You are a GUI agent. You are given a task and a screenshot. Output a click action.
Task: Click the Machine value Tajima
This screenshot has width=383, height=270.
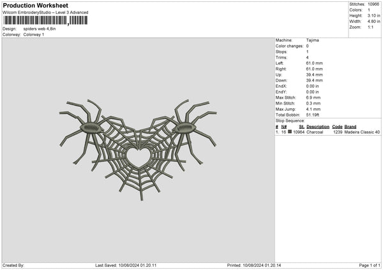(x=312, y=40)
